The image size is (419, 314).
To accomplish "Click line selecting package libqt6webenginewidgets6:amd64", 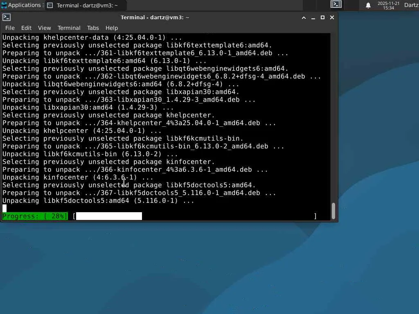I will point(145,68).
